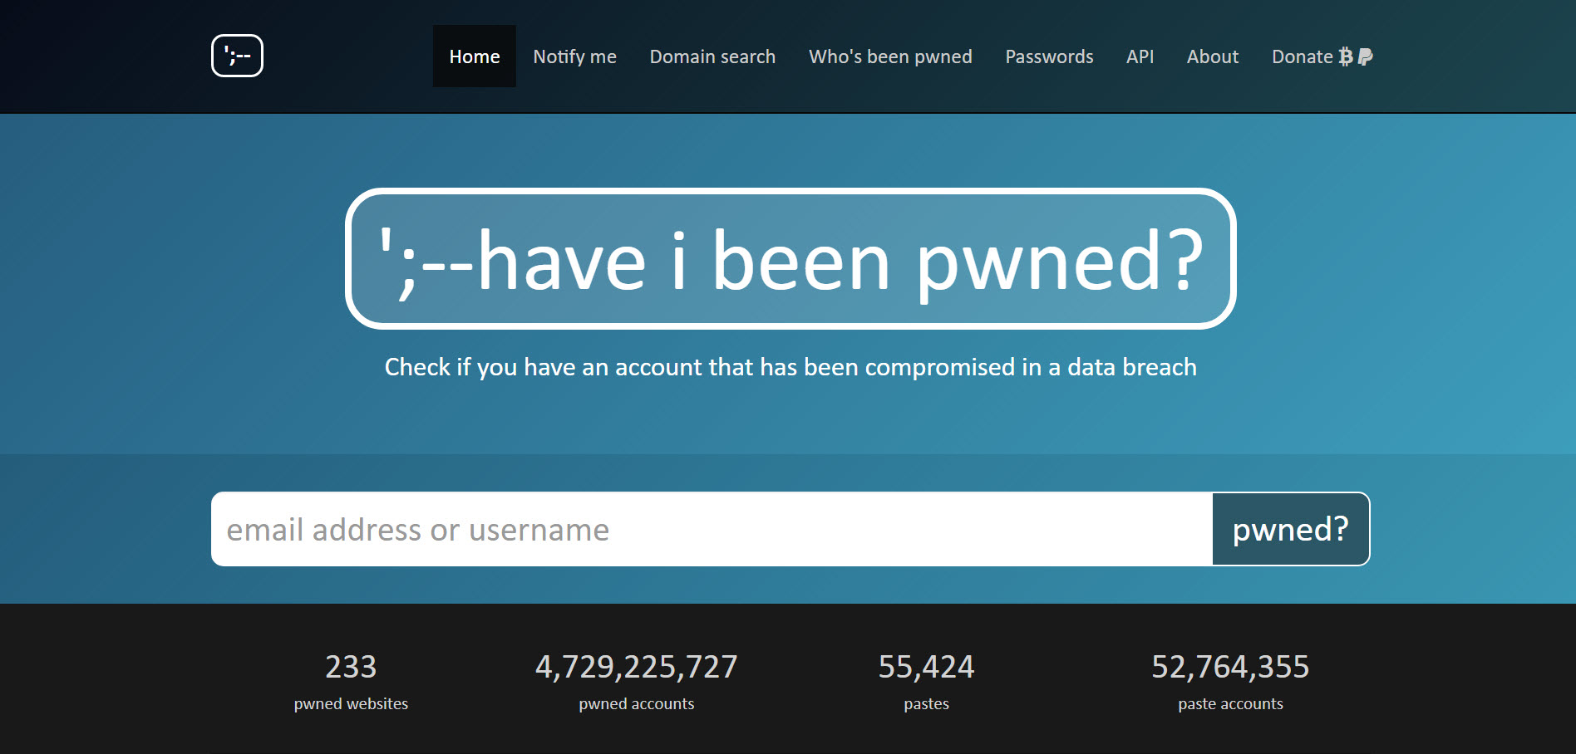Click the 52,764,355 paste accounts figure
Screen dimensions: 1576x754
1230,667
